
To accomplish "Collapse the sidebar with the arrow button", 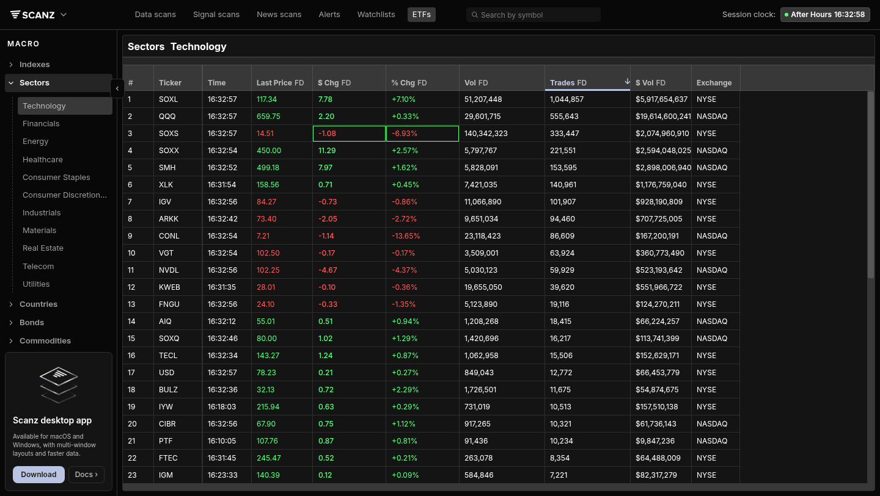I will coord(117,88).
